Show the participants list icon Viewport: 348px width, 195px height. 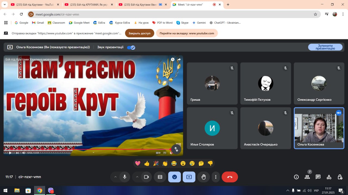pos(307,177)
